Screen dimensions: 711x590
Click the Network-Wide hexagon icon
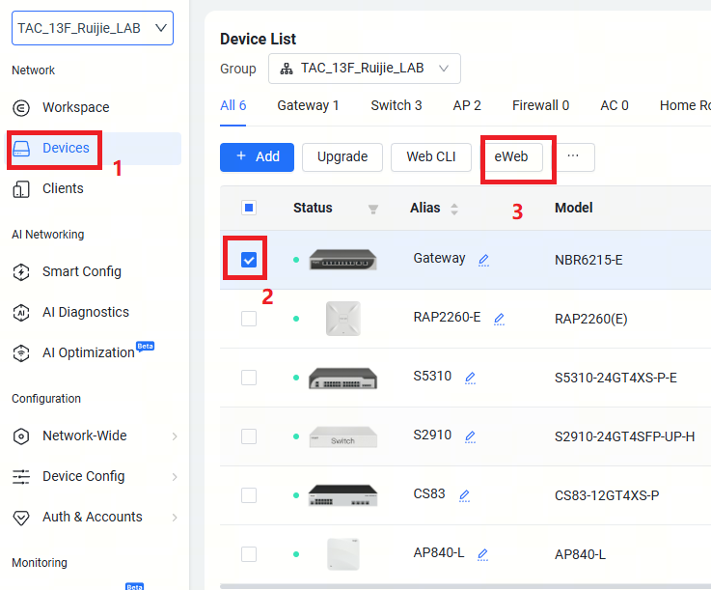point(21,436)
